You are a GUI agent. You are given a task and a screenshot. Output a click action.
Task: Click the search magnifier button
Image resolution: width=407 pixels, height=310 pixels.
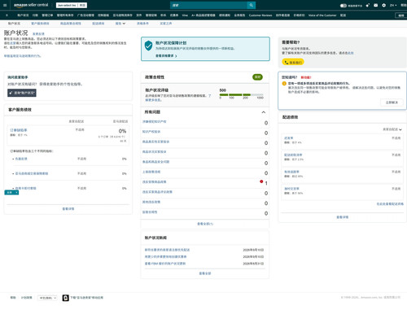(252, 5)
